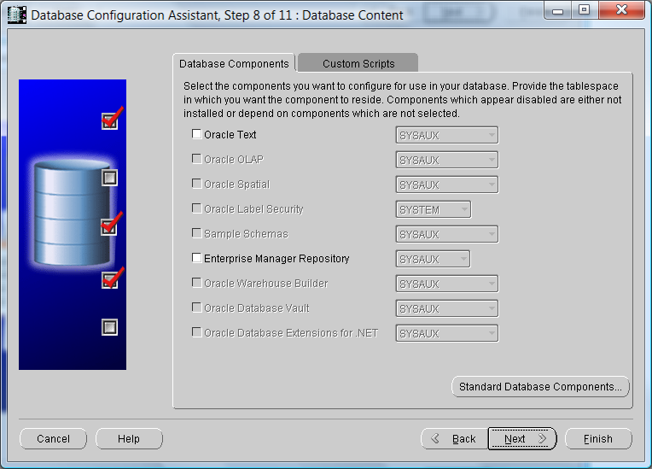652x469 pixels.
Task: Click the 'Sample Schemas' label
Action: click(246, 234)
